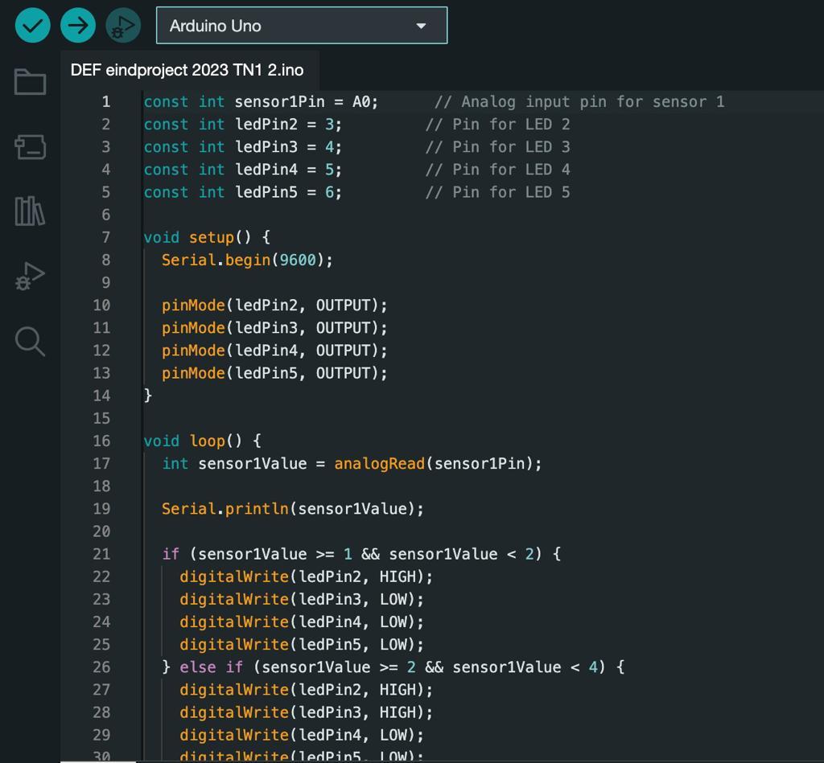Click 'pinMode(ledPin4, OUTPUT);' on line 12
Screen dimensions: 824x763
(x=274, y=351)
